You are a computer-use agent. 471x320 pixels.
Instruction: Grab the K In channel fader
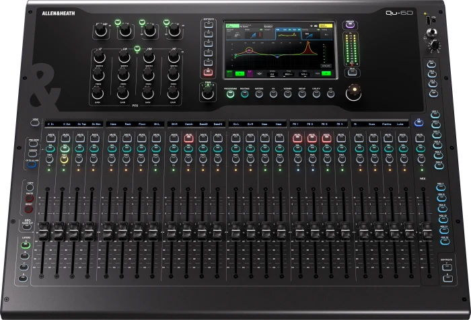[44, 231]
